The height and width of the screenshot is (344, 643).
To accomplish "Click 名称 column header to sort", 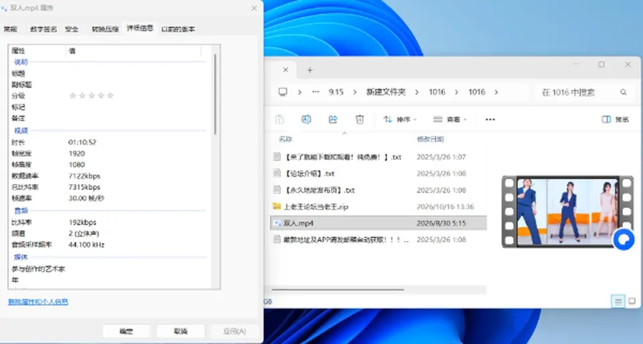I will coord(285,139).
